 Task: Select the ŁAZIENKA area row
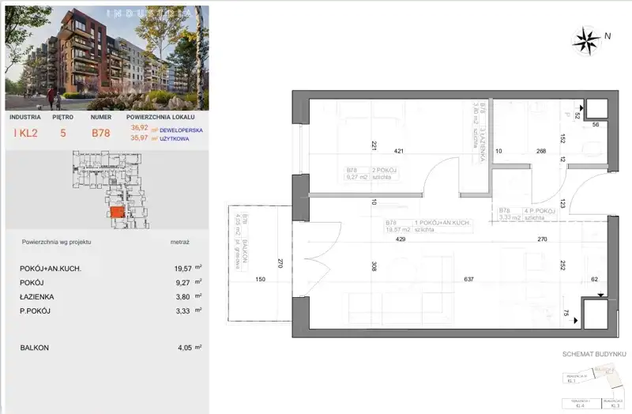tap(107, 297)
